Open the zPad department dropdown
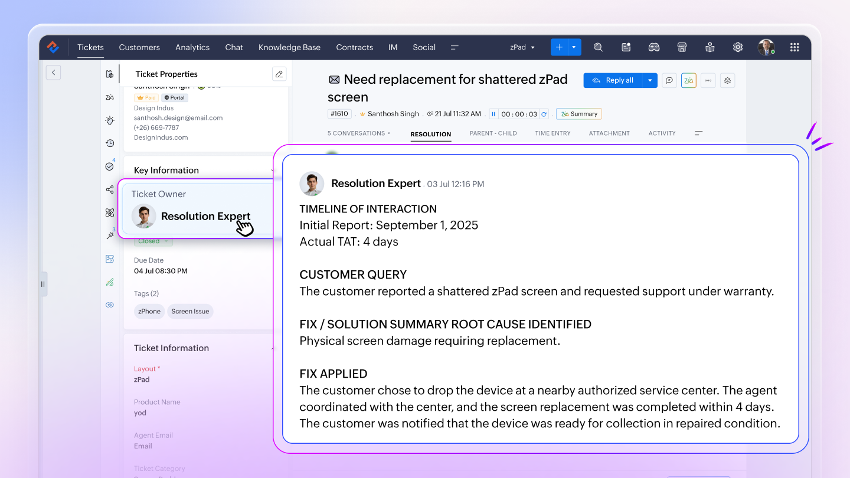Screen dimensions: 850x478 (x=522, y=47)
